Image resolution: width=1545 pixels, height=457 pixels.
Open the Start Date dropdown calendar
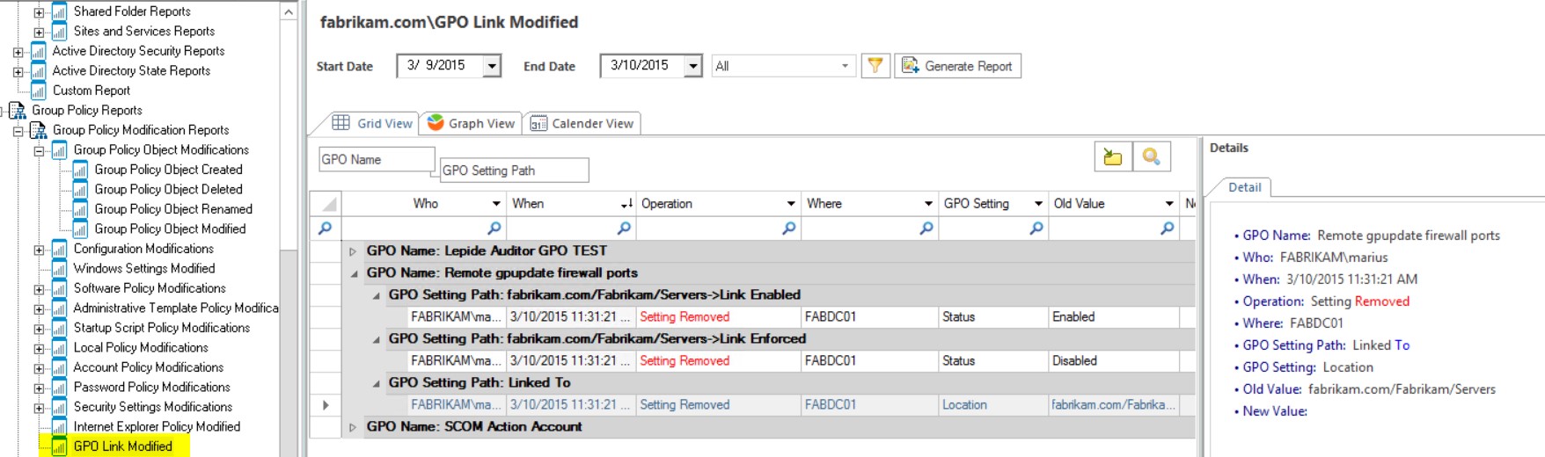tap(492, 66)
